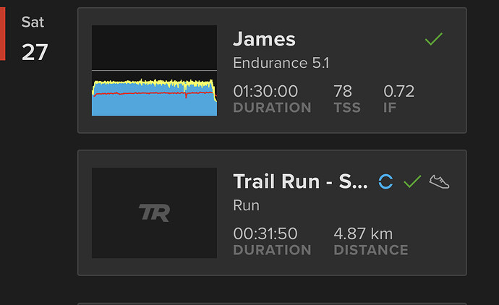Click the running shoe icon
499x305 pixels.
tap(439, 181)
